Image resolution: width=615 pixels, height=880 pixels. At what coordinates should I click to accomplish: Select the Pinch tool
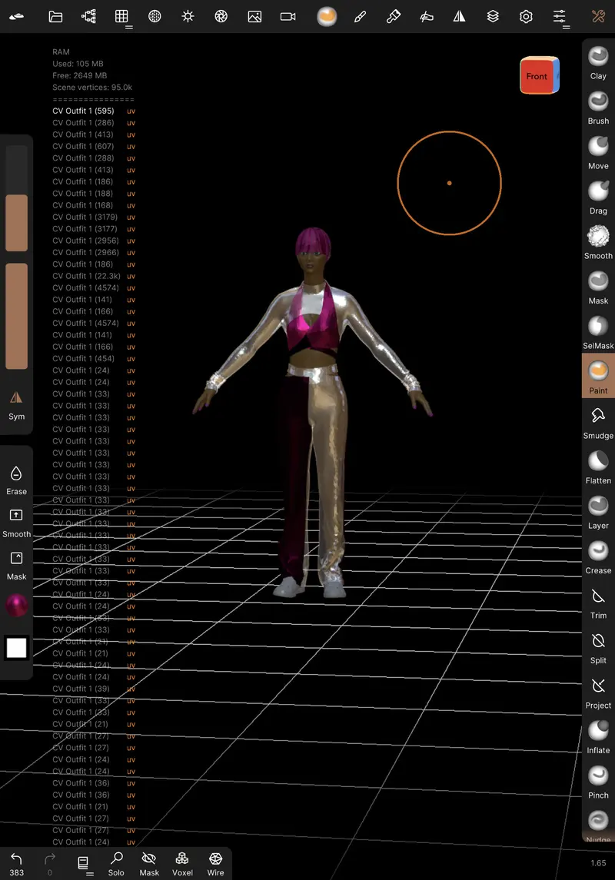[598, 781]
